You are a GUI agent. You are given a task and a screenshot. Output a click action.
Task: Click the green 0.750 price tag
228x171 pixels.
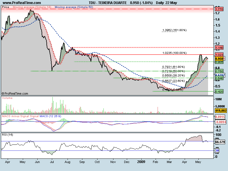click(x=219, y=71)
